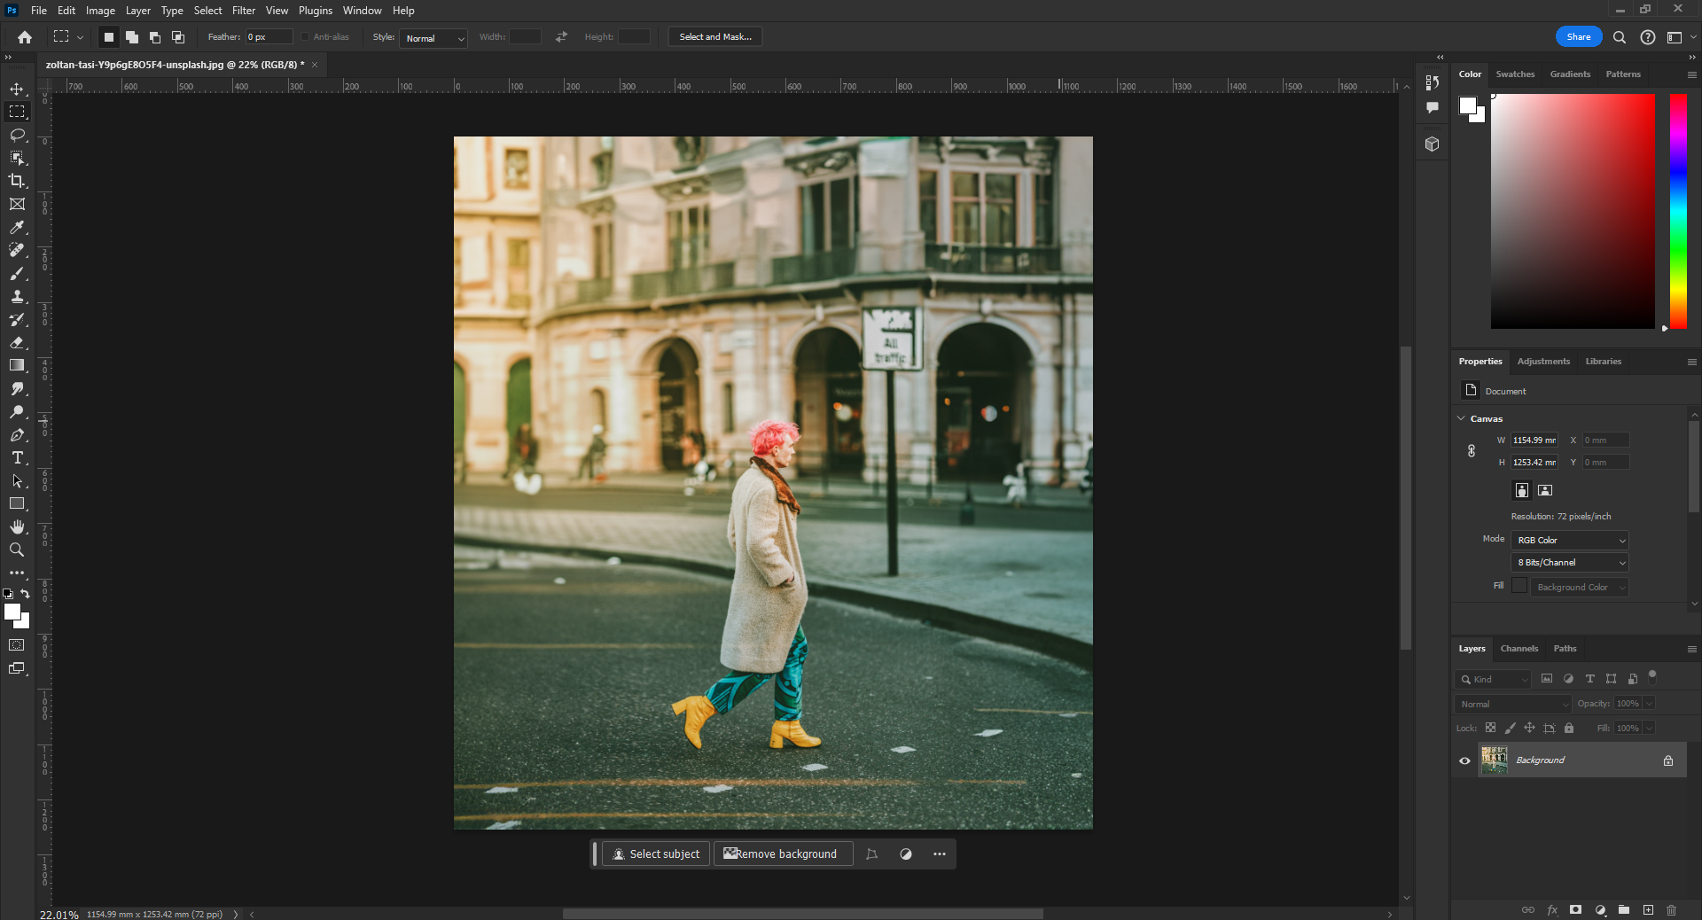Collapse the Canvas section
Viewport: 1702px width, 920px height.
click(x=1461, y=418)
